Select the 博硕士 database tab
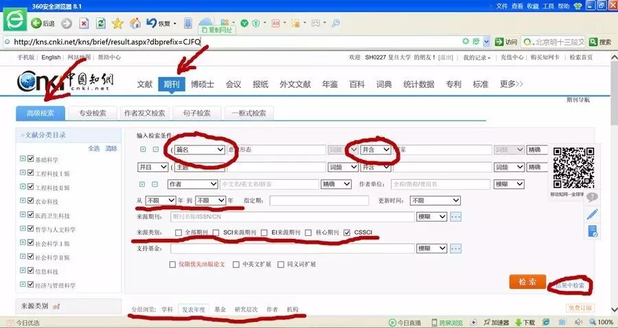The width and height of the screenshot is (618, 328). [x=203, y=84]
